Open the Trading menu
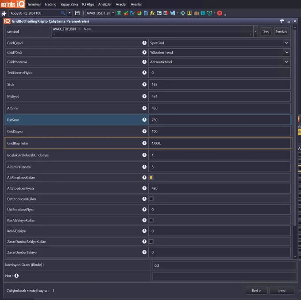The height and width of the screenshot is (300, 301). coord(50,4)
